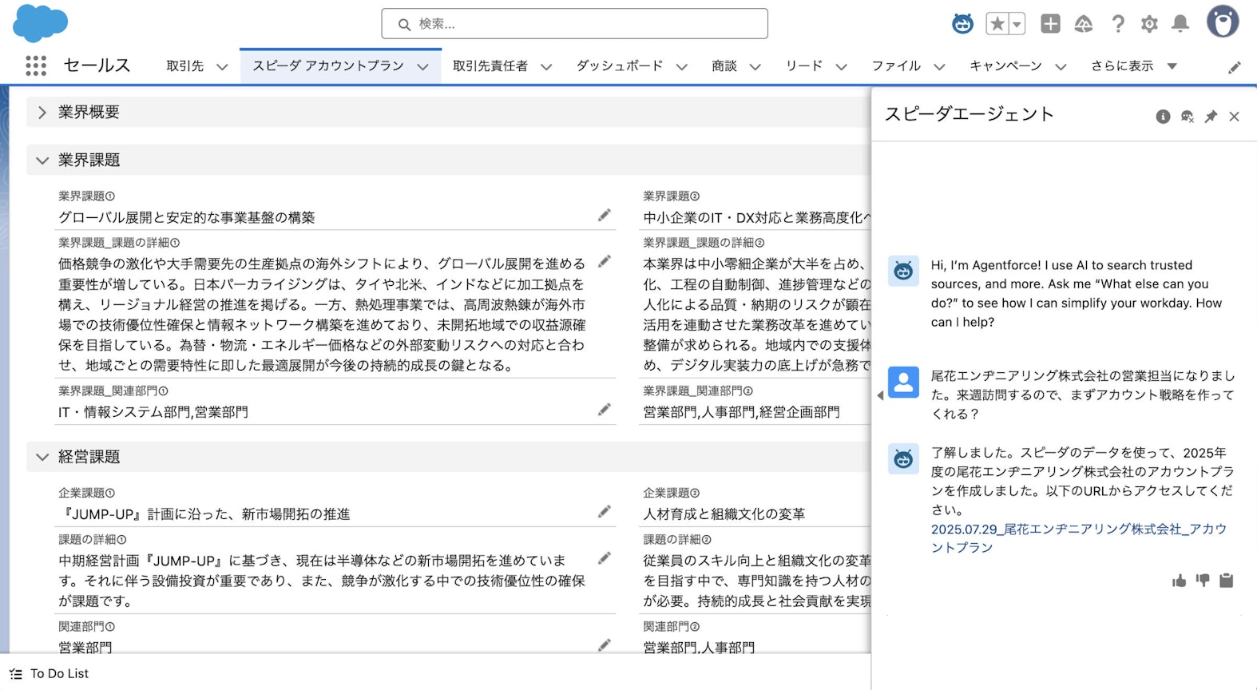Open the App Launcher grid icon
1257x690 pixels.
[36, 65]
